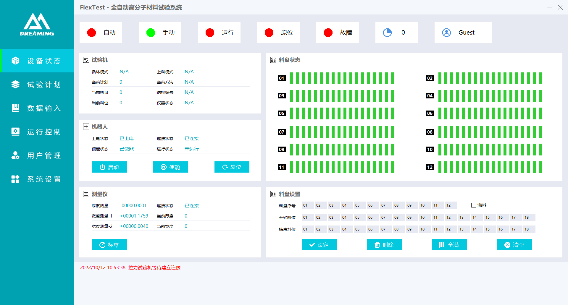Click the 用户管理 user gear icon
This screenshot has height=305, width=568.
(15, 155)
